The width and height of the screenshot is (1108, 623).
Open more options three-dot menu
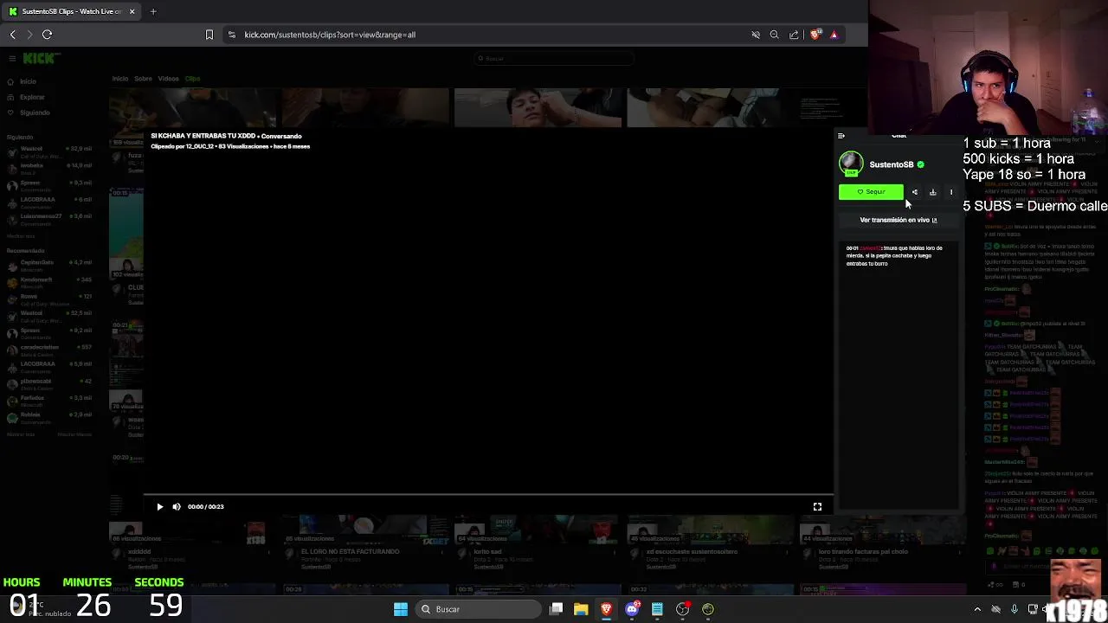tap(950, 192)
